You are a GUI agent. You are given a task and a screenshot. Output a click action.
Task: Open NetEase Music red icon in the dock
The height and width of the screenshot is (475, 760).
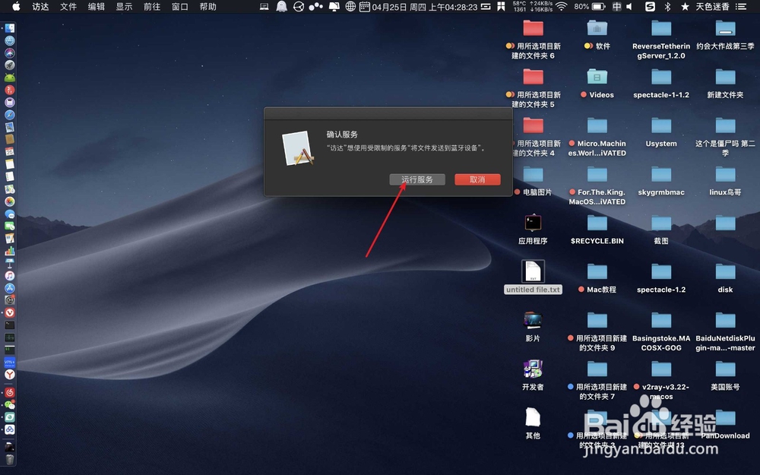(10, 392)
